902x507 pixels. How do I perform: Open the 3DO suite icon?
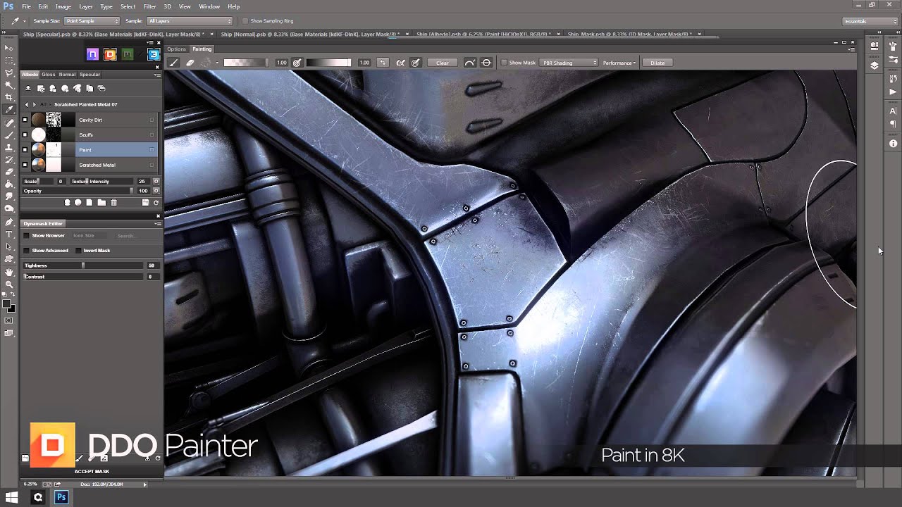pyautogui.click(x=154, y=54)
